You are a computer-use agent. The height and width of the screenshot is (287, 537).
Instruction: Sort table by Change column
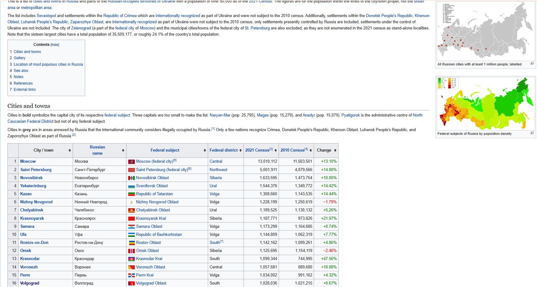coord(335,150)
